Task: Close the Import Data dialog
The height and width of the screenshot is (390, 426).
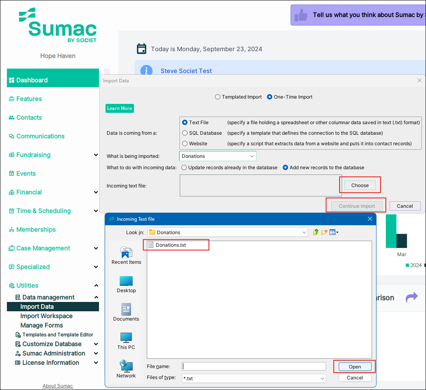Action: click(x=420, y=80)
